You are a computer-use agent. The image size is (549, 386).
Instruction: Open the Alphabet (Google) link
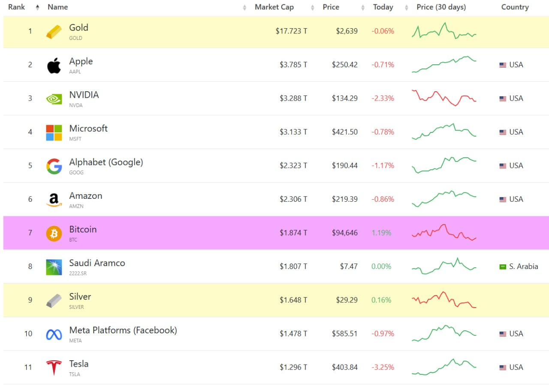coord(106,162)
